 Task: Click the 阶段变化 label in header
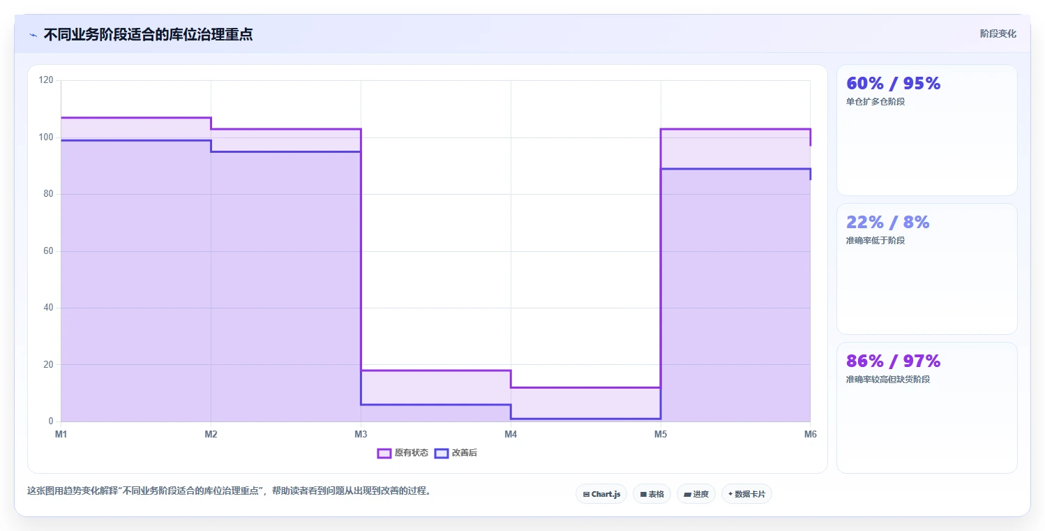point(998,33)
